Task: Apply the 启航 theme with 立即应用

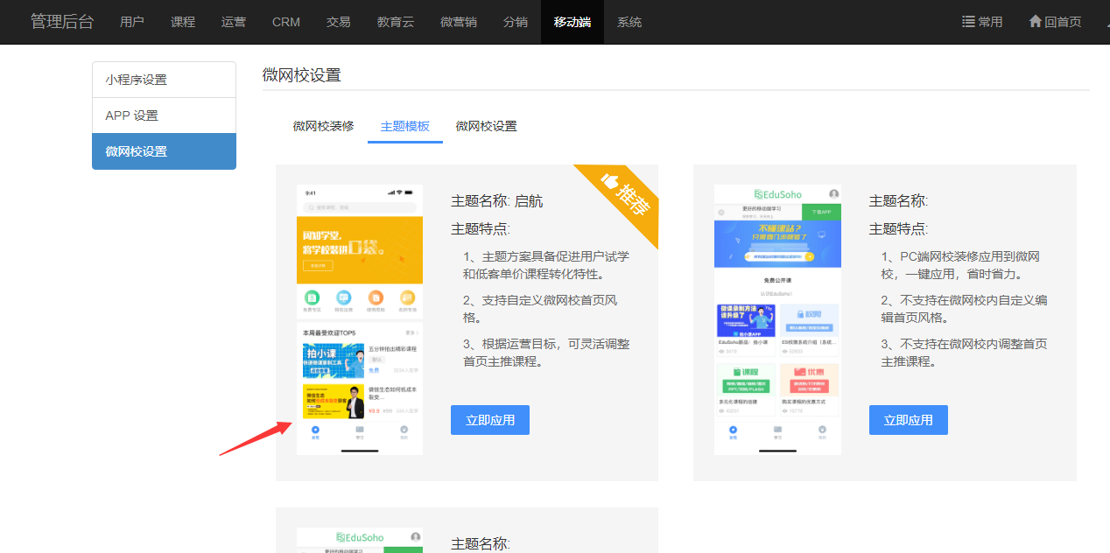Action: click(490, 420)
